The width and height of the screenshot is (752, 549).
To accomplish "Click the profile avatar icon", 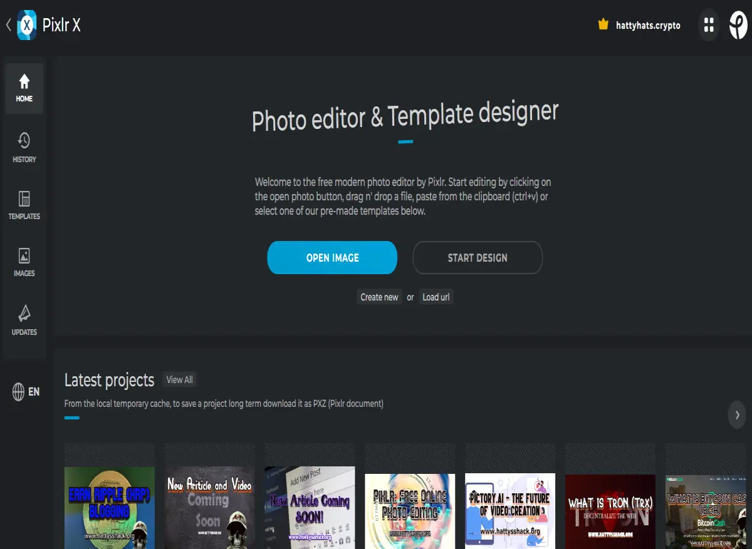I will (x=738, y=25).
